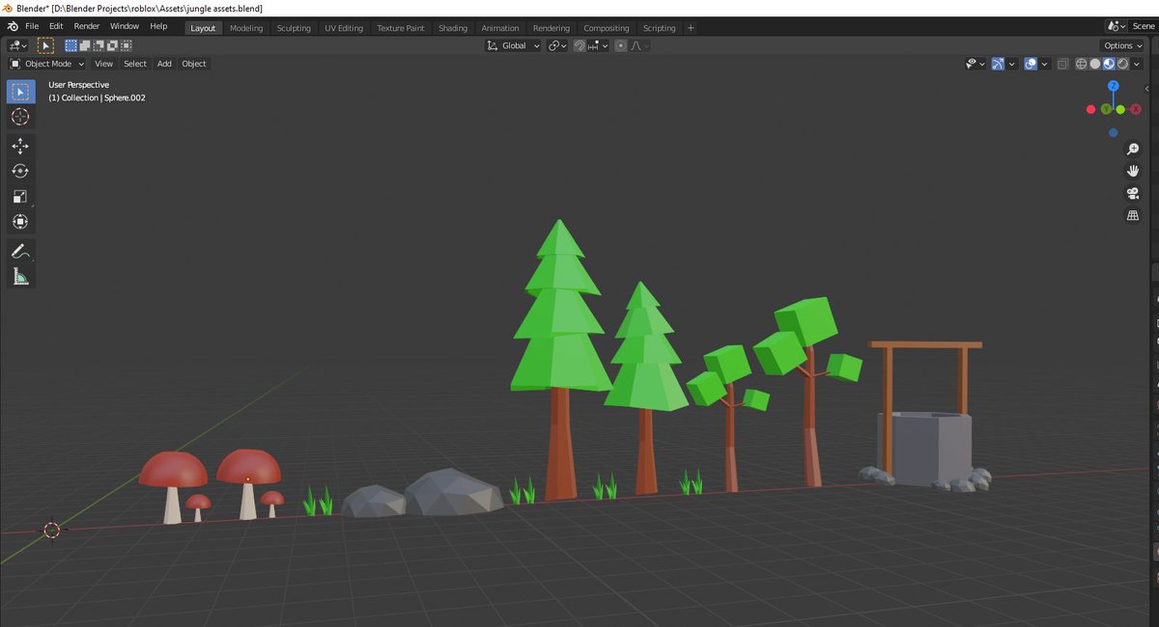Click the green Y axis on the navigation gizmo

(x=1105, y=109)
